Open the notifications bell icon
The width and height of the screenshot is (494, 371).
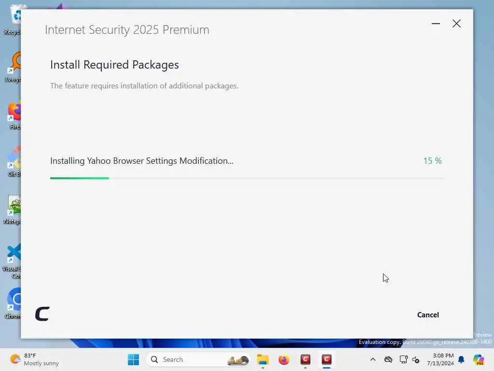pos(461,359)
